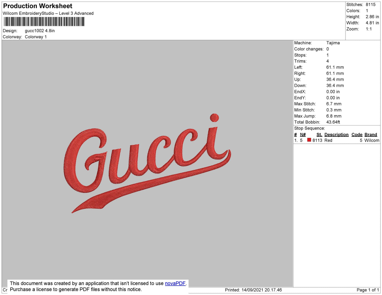Click the 'Brand' column header

coord(371,134)
